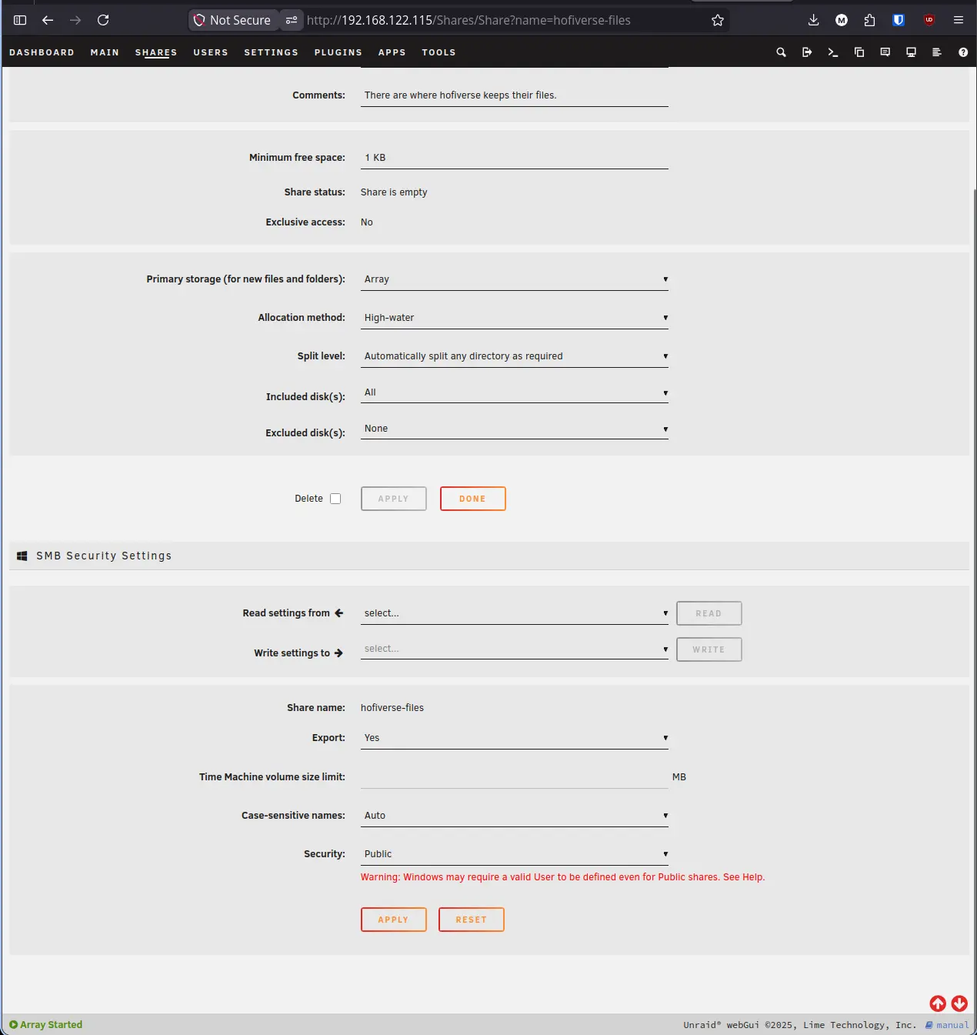Viewport: 977px width, 1035px height.
Task: Bookmark this page with the star icon
Action: pyautogui.click(x=718, y=20)
